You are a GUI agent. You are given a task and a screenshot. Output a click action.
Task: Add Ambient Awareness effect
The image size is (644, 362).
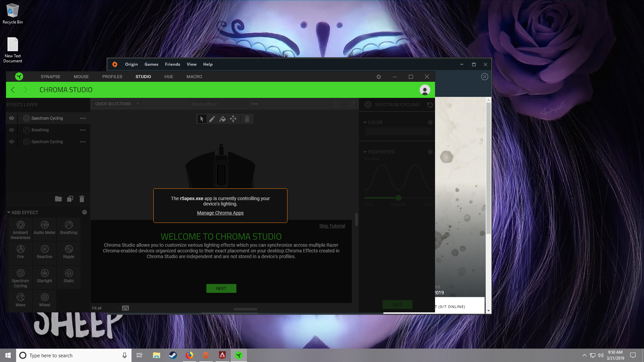[20, 230]
